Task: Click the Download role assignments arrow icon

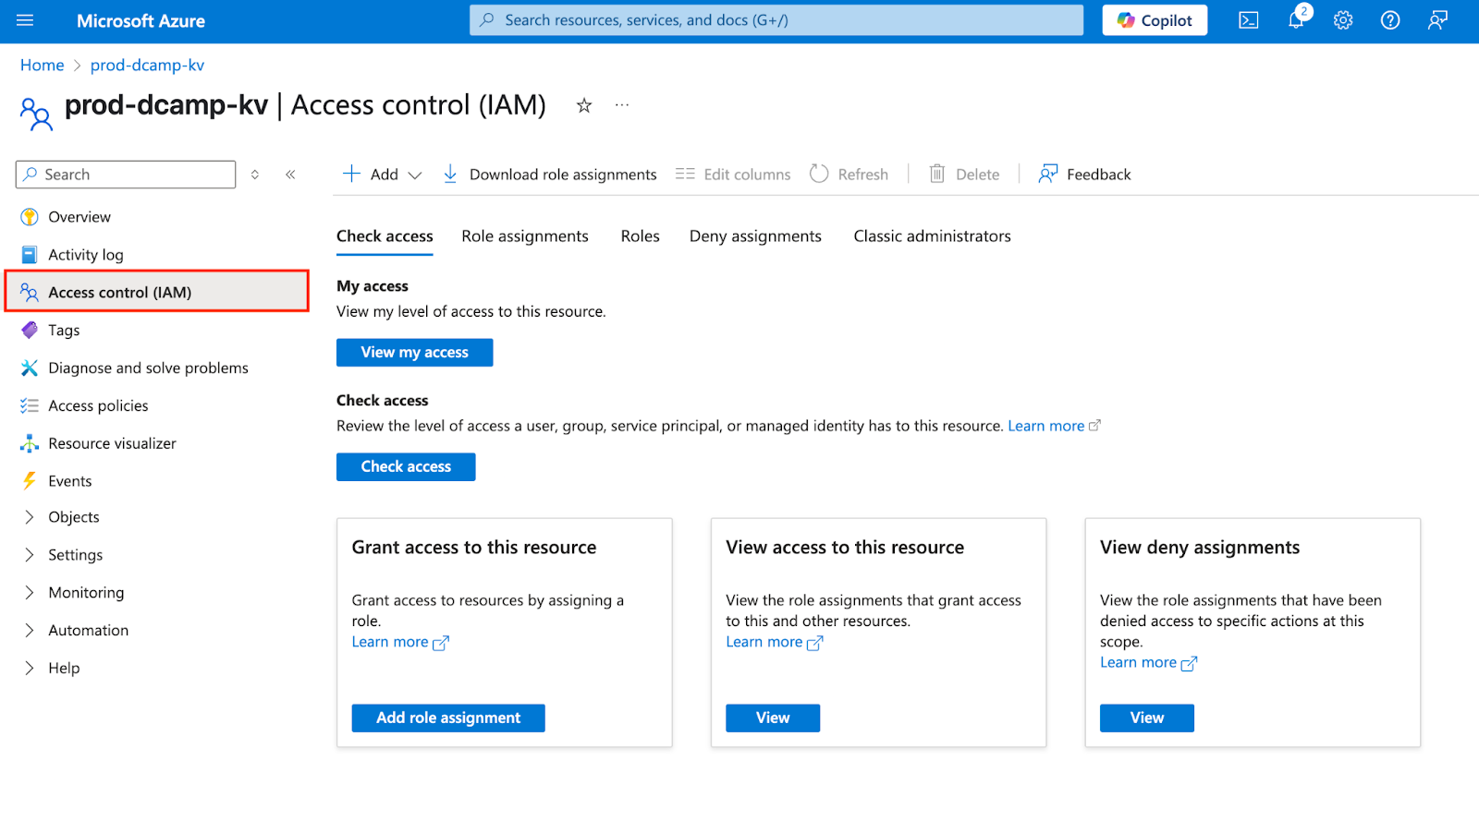Action: [x=450, y=174]
